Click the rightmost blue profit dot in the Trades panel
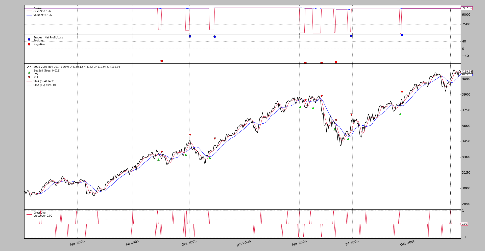 [402, 35]
